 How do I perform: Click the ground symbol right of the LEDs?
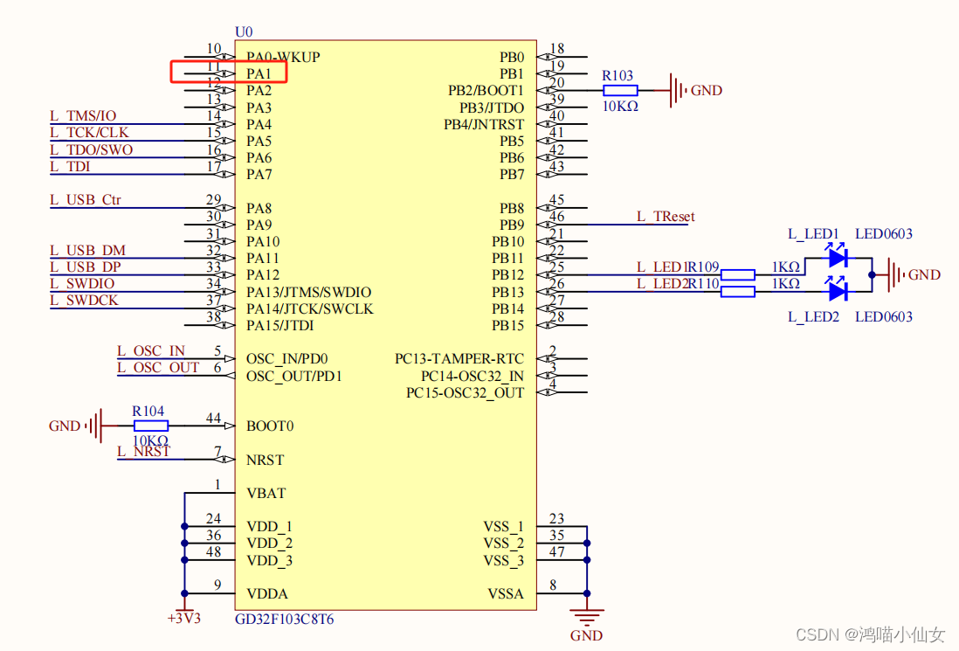tap(896, 274)
